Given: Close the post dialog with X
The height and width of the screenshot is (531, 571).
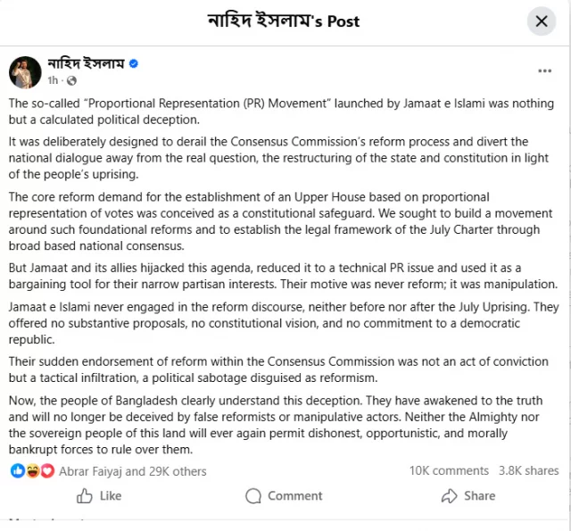Looking at the screenshot, I should pos(542,21).
